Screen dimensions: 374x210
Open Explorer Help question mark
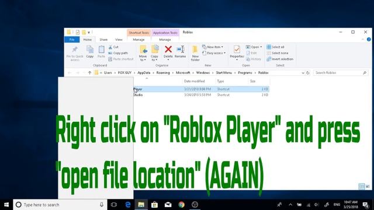point(369,40)
